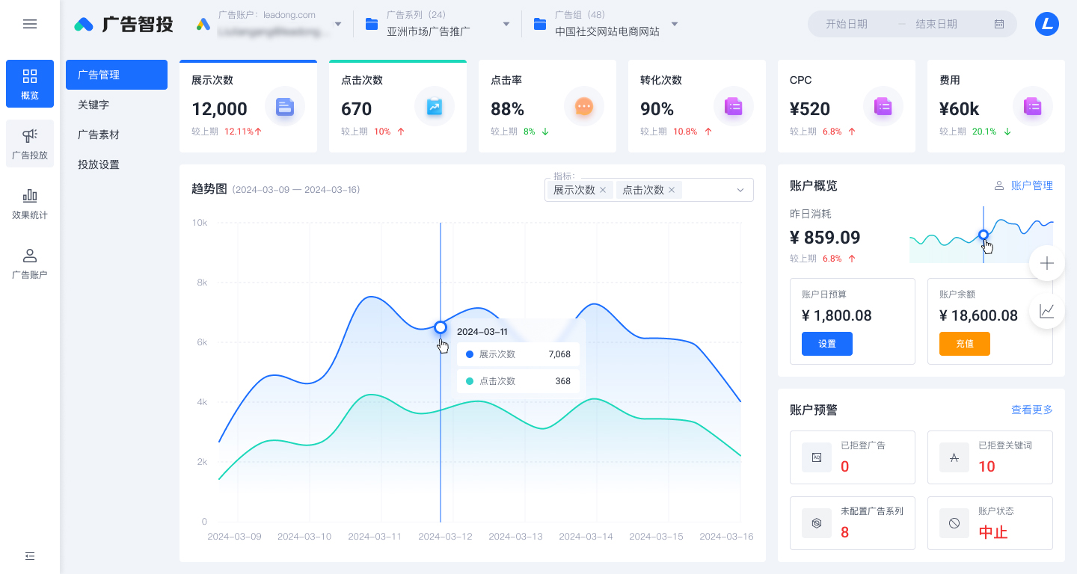Open 广告账户 person sidebar icon

(x=30, y=263)
